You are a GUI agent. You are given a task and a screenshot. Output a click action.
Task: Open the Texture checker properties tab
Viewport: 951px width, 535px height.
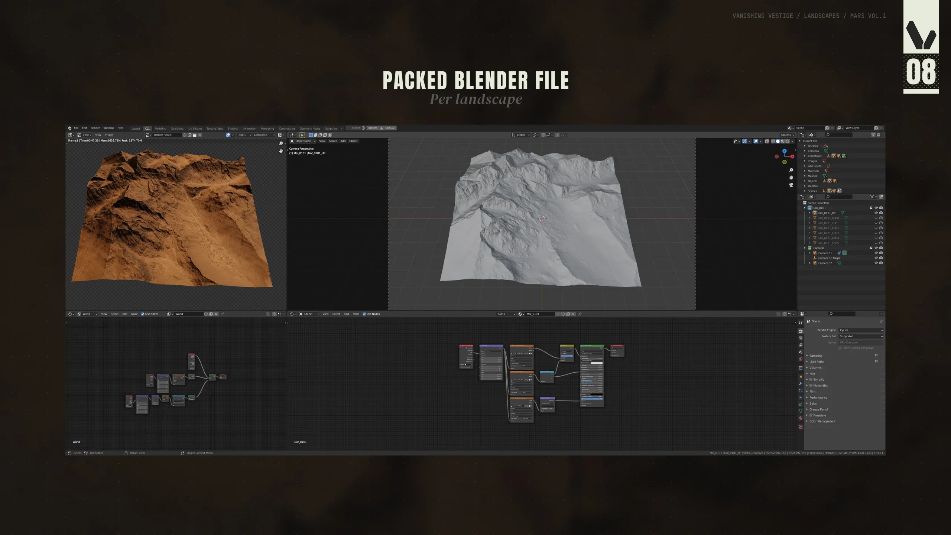[801, 427]
